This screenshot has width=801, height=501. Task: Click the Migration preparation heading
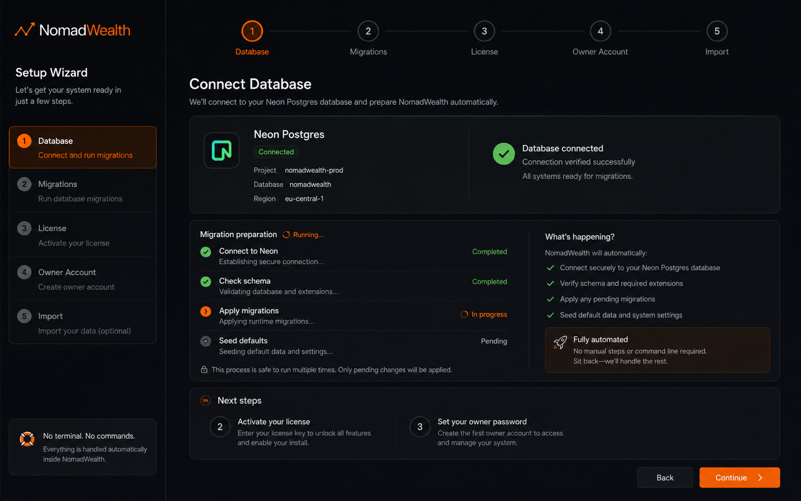(x=238, y=234)
